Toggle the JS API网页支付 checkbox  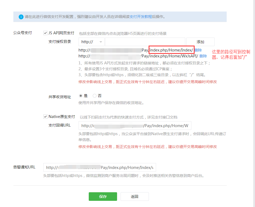(x=45, y=33)
